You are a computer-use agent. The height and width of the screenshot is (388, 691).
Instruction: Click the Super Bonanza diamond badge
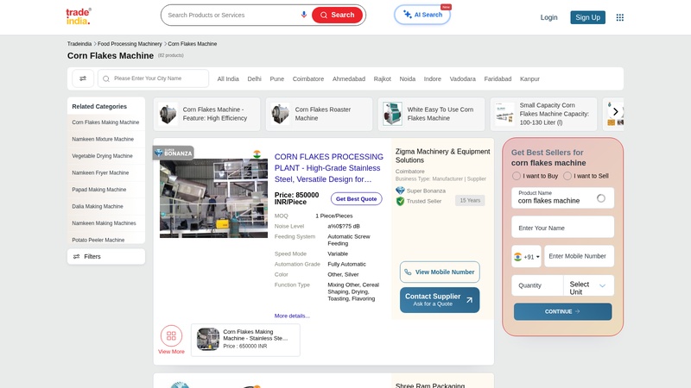pyautogui.click(x=400, y=191)
